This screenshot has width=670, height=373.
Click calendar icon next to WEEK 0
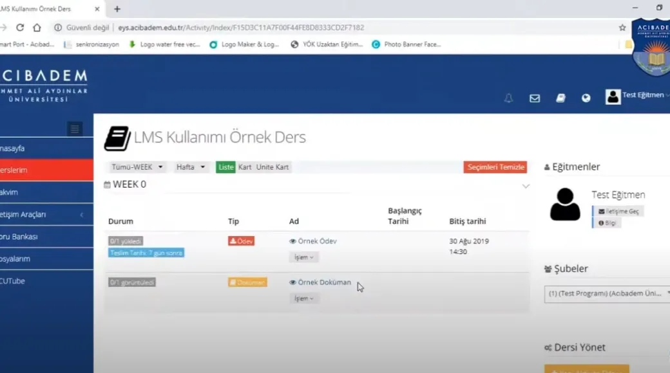pos(107,185)
